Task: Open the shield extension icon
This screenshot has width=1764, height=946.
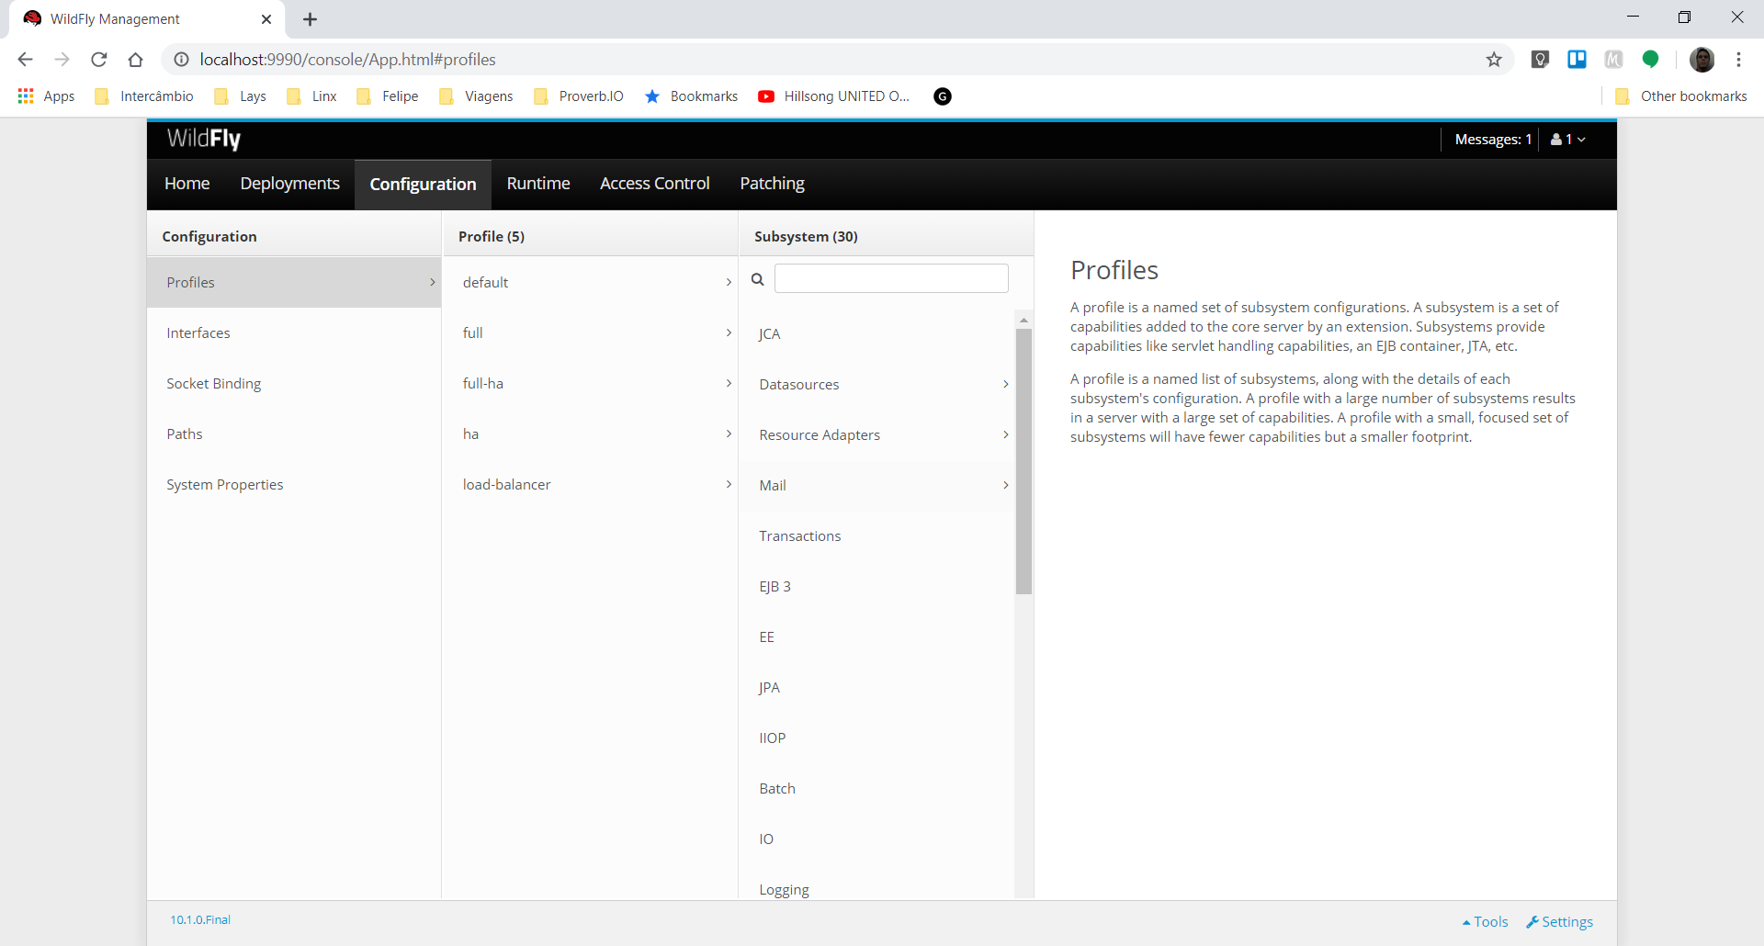Action: pyautogui.click(x=1540, y=60)
